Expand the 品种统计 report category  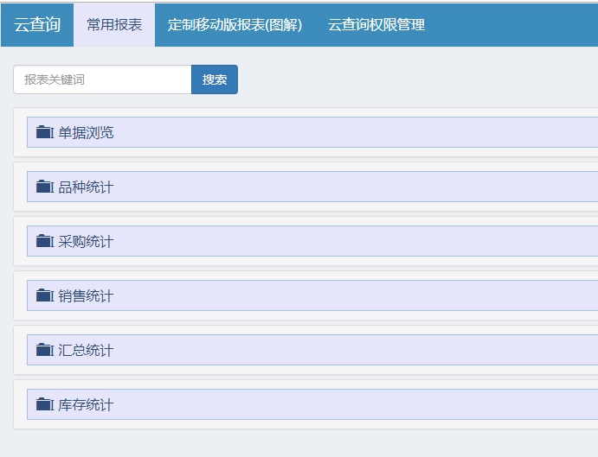pos(312,187)
